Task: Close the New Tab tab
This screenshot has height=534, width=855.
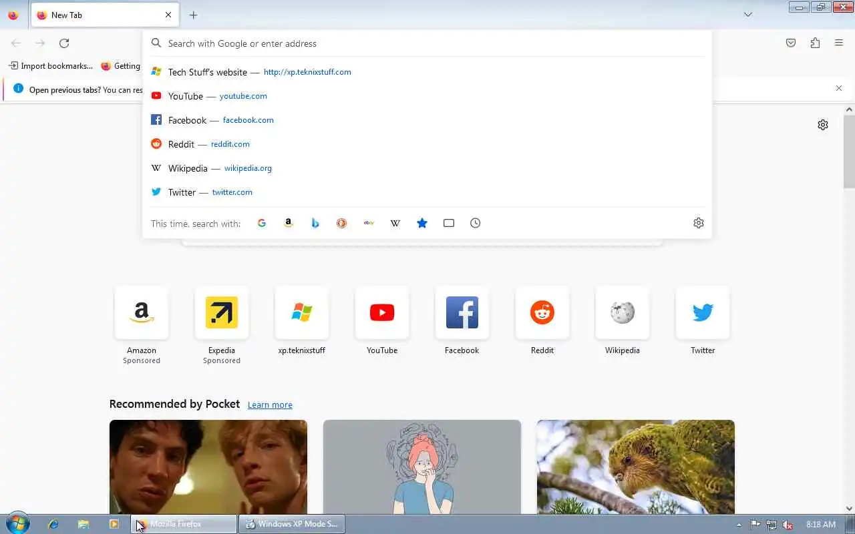Action: (x=168, y=15)
